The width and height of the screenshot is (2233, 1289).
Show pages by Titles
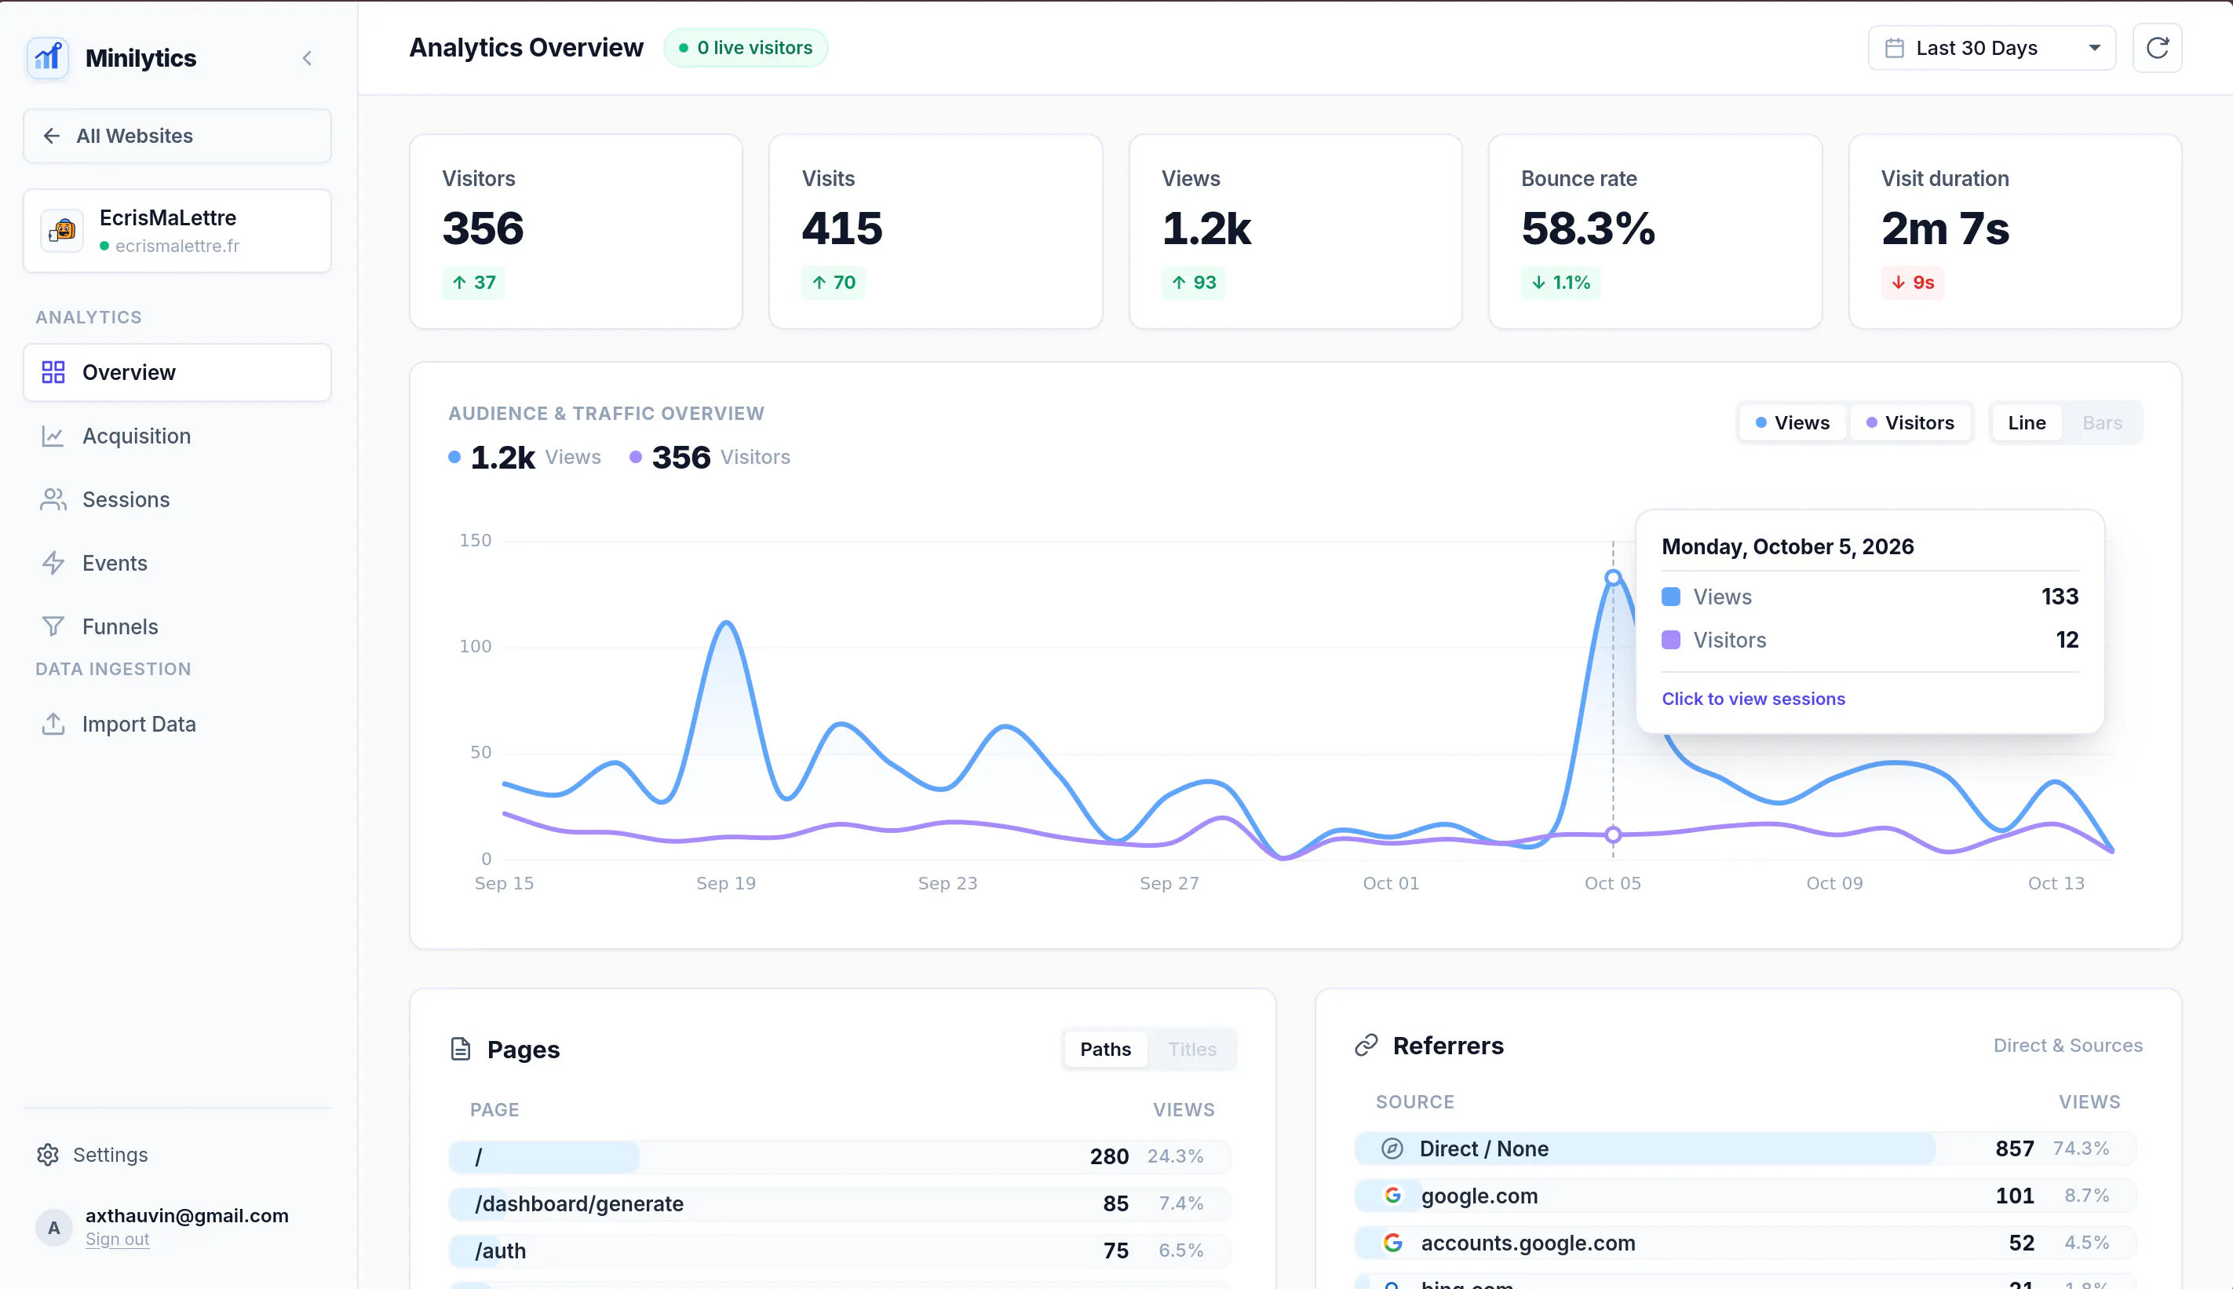pos(1191,1049)
